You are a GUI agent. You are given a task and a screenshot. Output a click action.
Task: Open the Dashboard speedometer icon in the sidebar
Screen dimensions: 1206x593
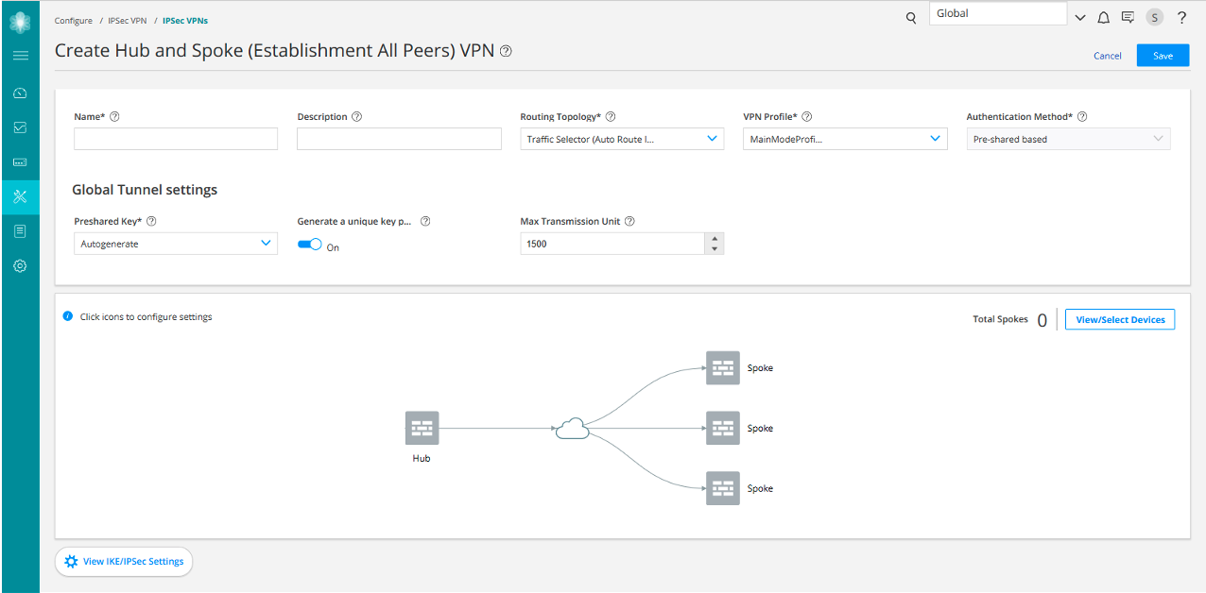pyautogui.click(x=19, y=93)
